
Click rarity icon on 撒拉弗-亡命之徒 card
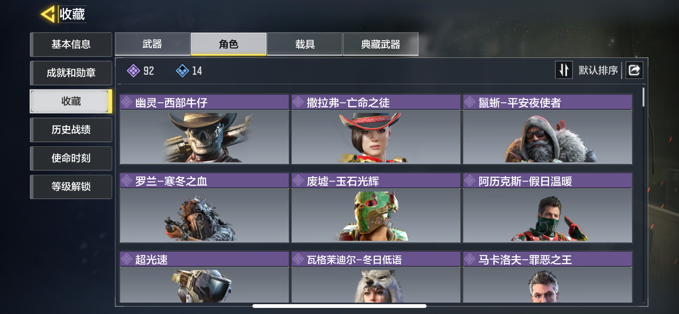pyautogui.click(x=298, y=102)
